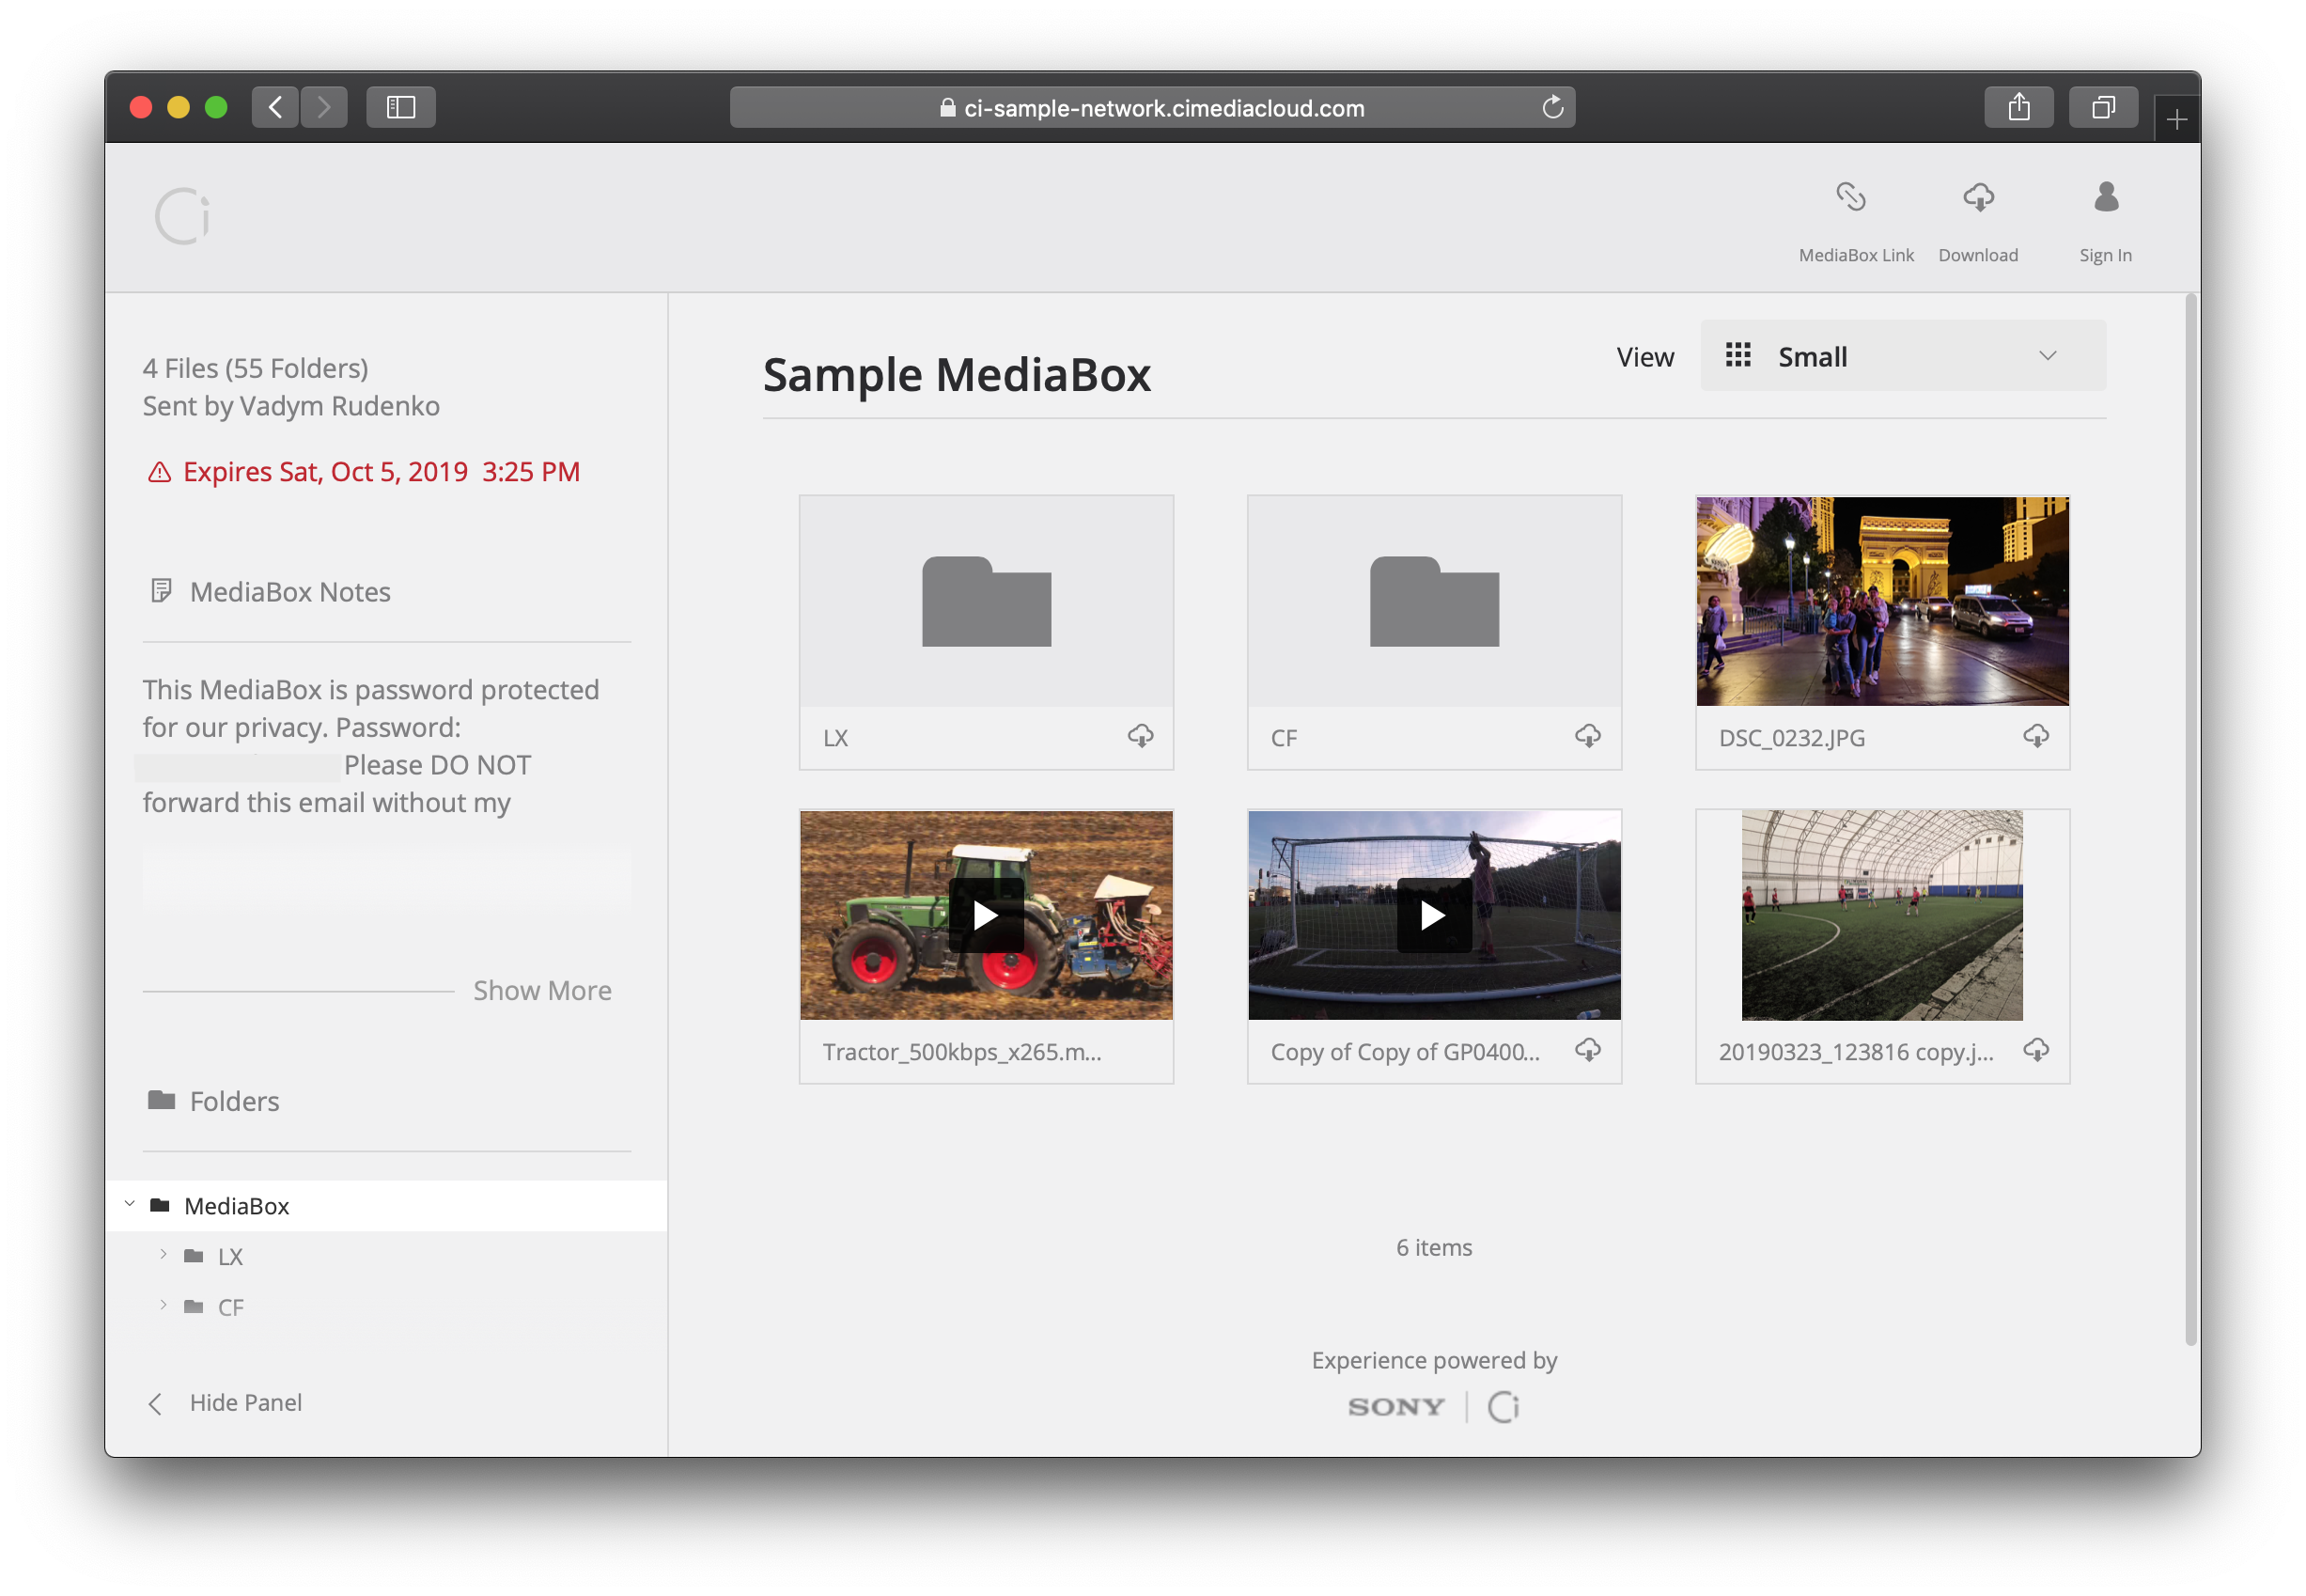Click Show More in notes panel

[x=543, y=990]
